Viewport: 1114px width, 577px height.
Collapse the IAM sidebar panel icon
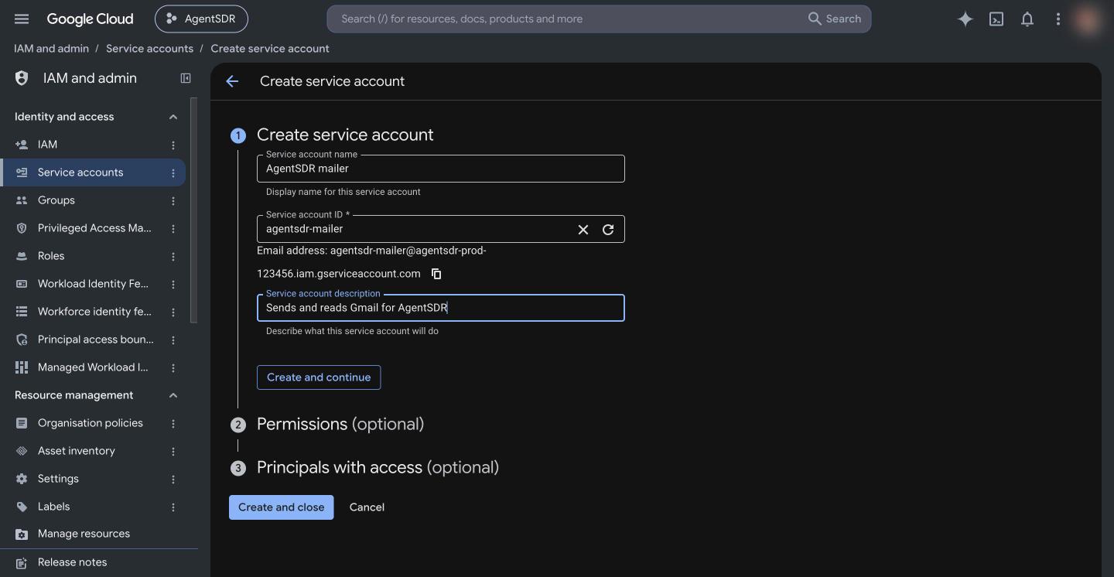click(186, 78)
